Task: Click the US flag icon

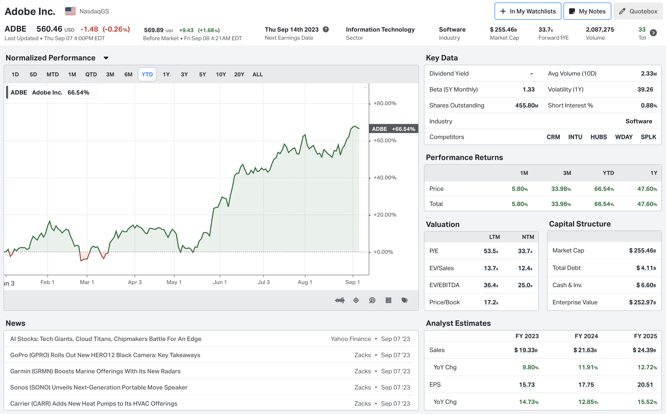Action: click(70, 11)
